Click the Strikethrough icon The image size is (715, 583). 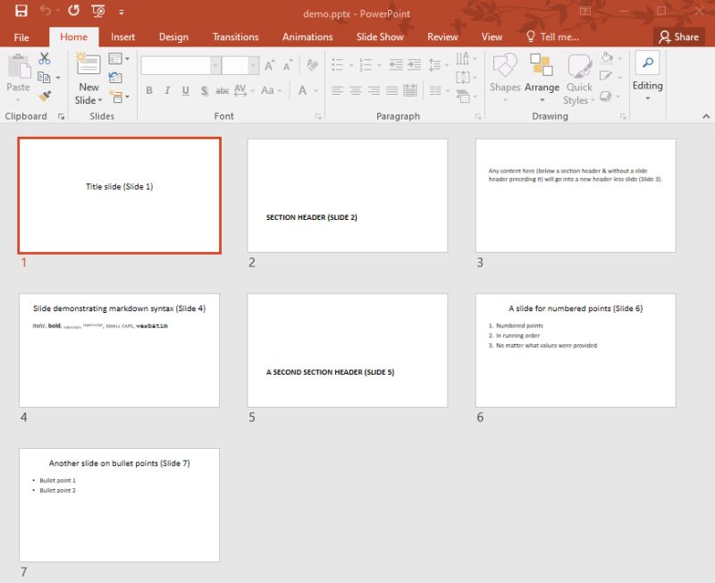pos(221,90)
